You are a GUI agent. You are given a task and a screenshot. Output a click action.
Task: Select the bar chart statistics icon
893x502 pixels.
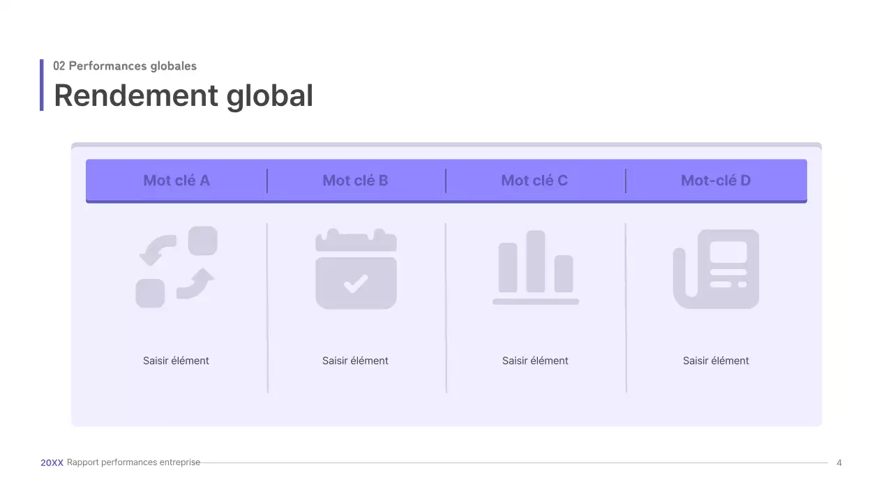coord(535,268)
